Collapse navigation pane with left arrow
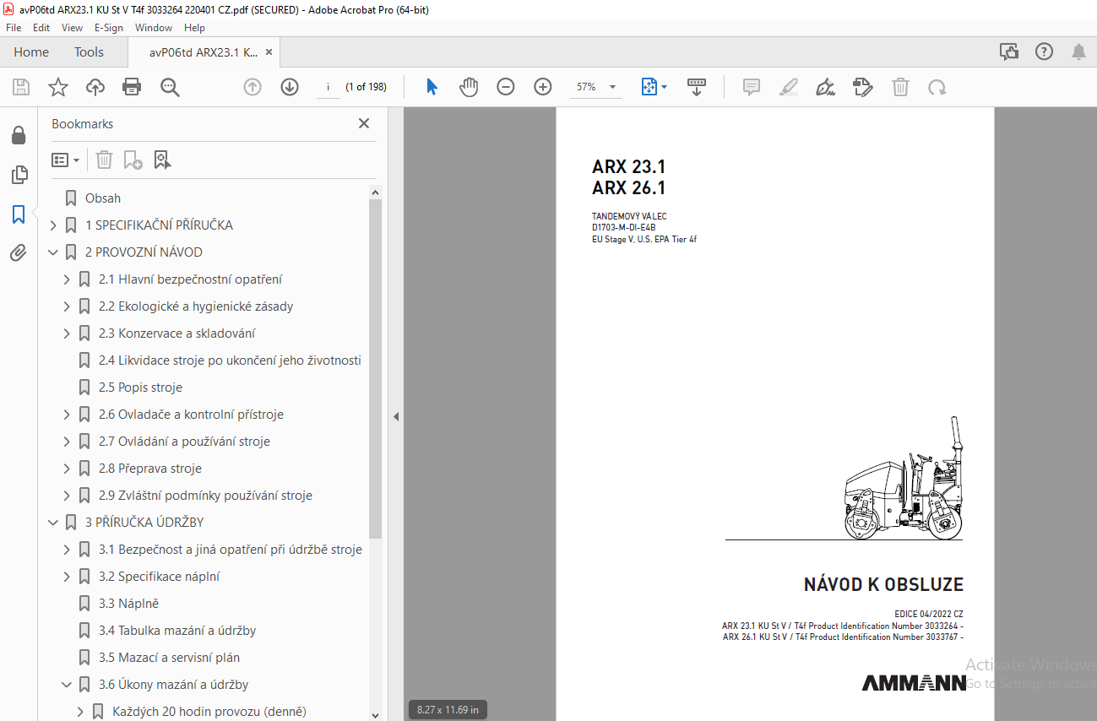Screen dimensions: 1097x721 pos(395,416)
